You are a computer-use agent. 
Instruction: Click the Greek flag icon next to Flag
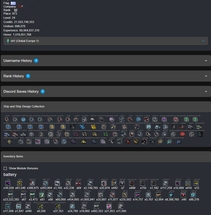[13, 3]
